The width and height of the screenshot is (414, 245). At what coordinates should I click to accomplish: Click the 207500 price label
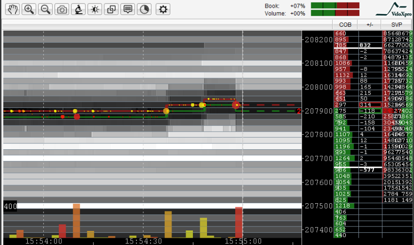click(x=319, y=206)
